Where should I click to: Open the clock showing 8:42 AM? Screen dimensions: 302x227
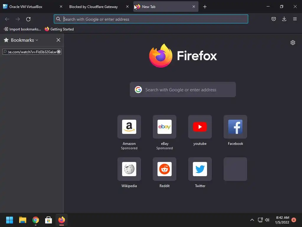point(282,220)
